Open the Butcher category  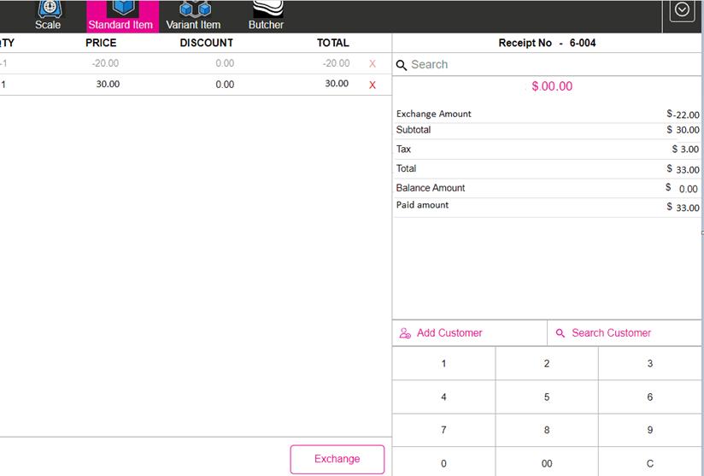click(267, 16)
